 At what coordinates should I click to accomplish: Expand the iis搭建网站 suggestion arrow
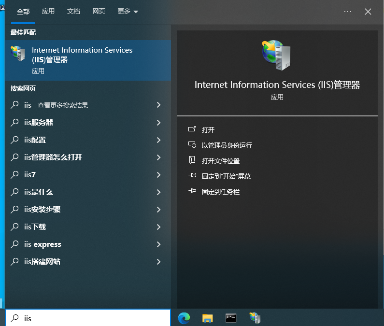158,262
